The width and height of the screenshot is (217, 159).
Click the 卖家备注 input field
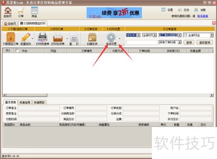(39, 114)
